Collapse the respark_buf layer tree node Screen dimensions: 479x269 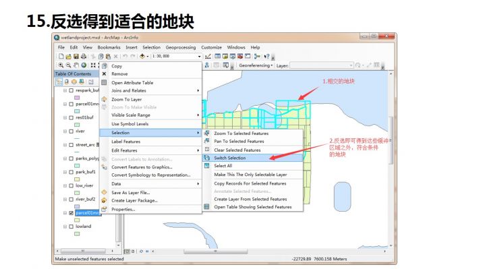pyautogui.click(x=65, y=91)
